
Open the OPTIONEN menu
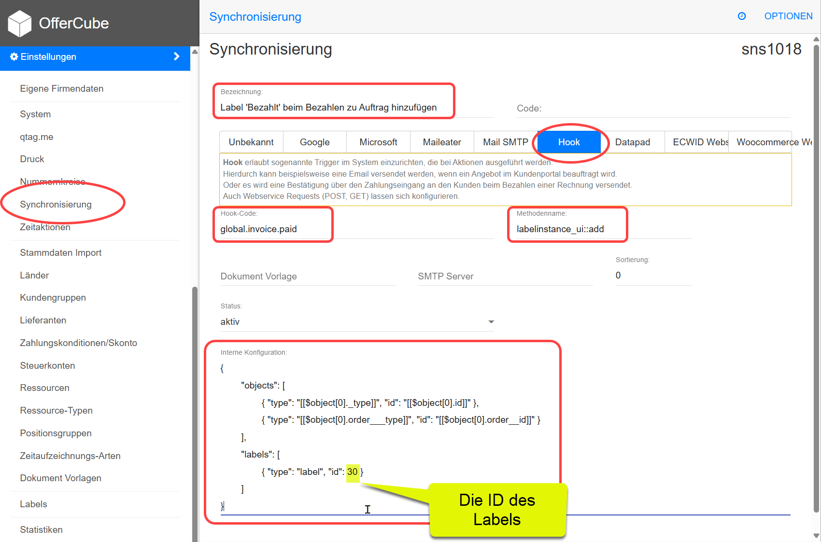coord(788,16)
